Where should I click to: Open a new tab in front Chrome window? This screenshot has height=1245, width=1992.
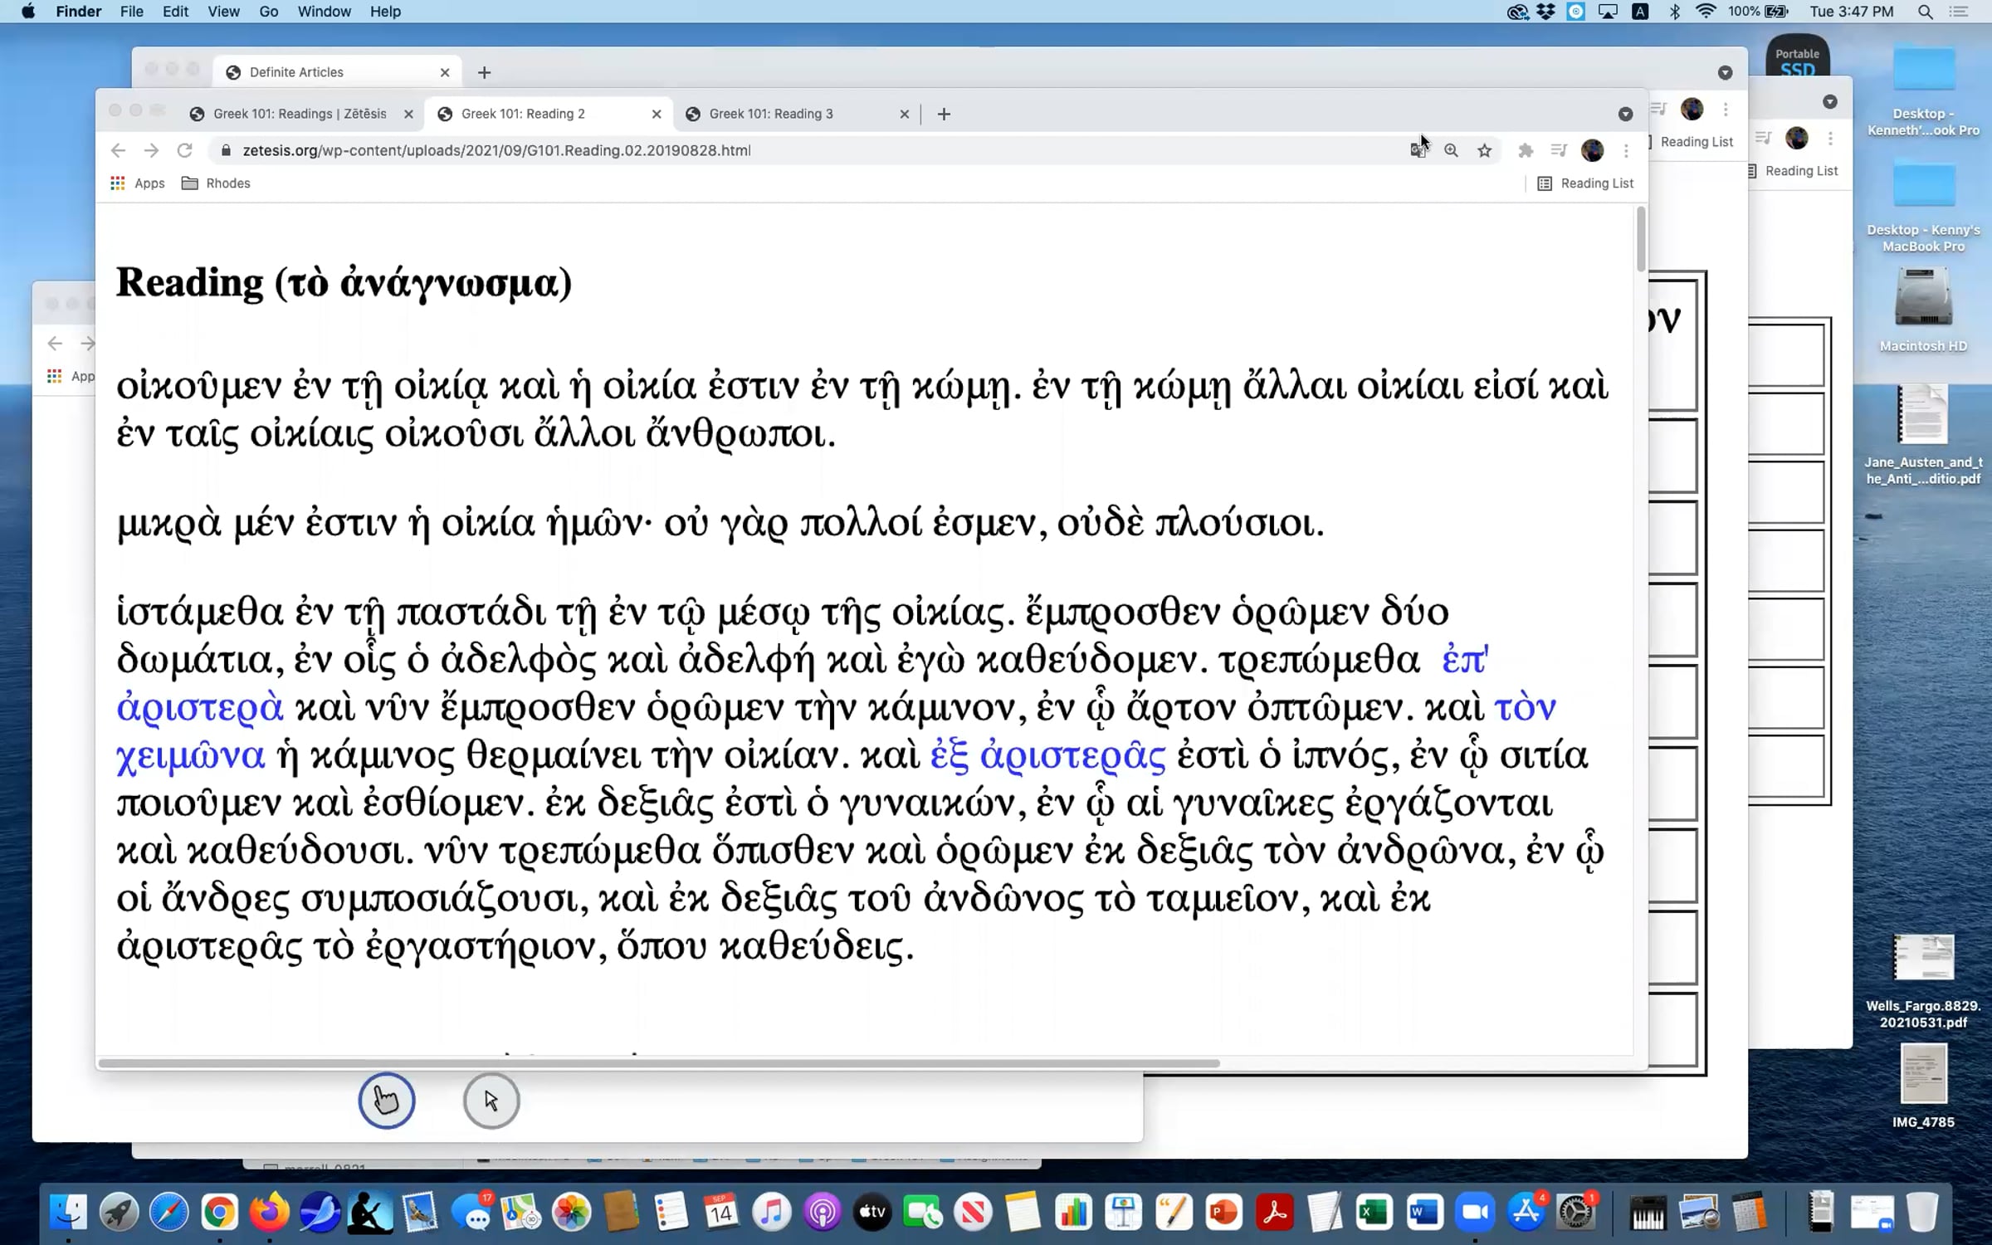pyautogui.click(x=944, y=115)
